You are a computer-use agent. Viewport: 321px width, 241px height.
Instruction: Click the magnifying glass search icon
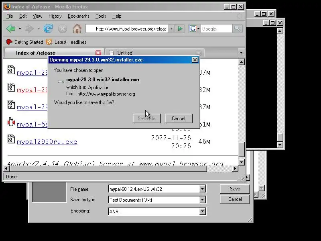coord(237,29)
